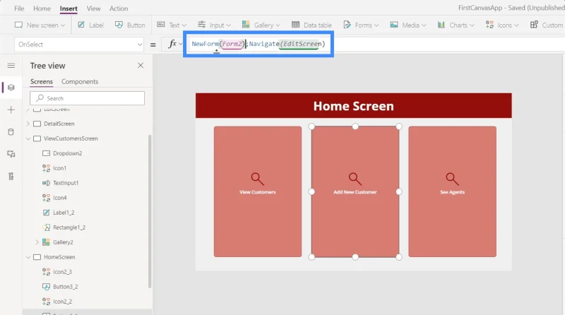The image size is (565, 315).
Task: Select DetailScreen in tree view
Action: coord(59,124)
